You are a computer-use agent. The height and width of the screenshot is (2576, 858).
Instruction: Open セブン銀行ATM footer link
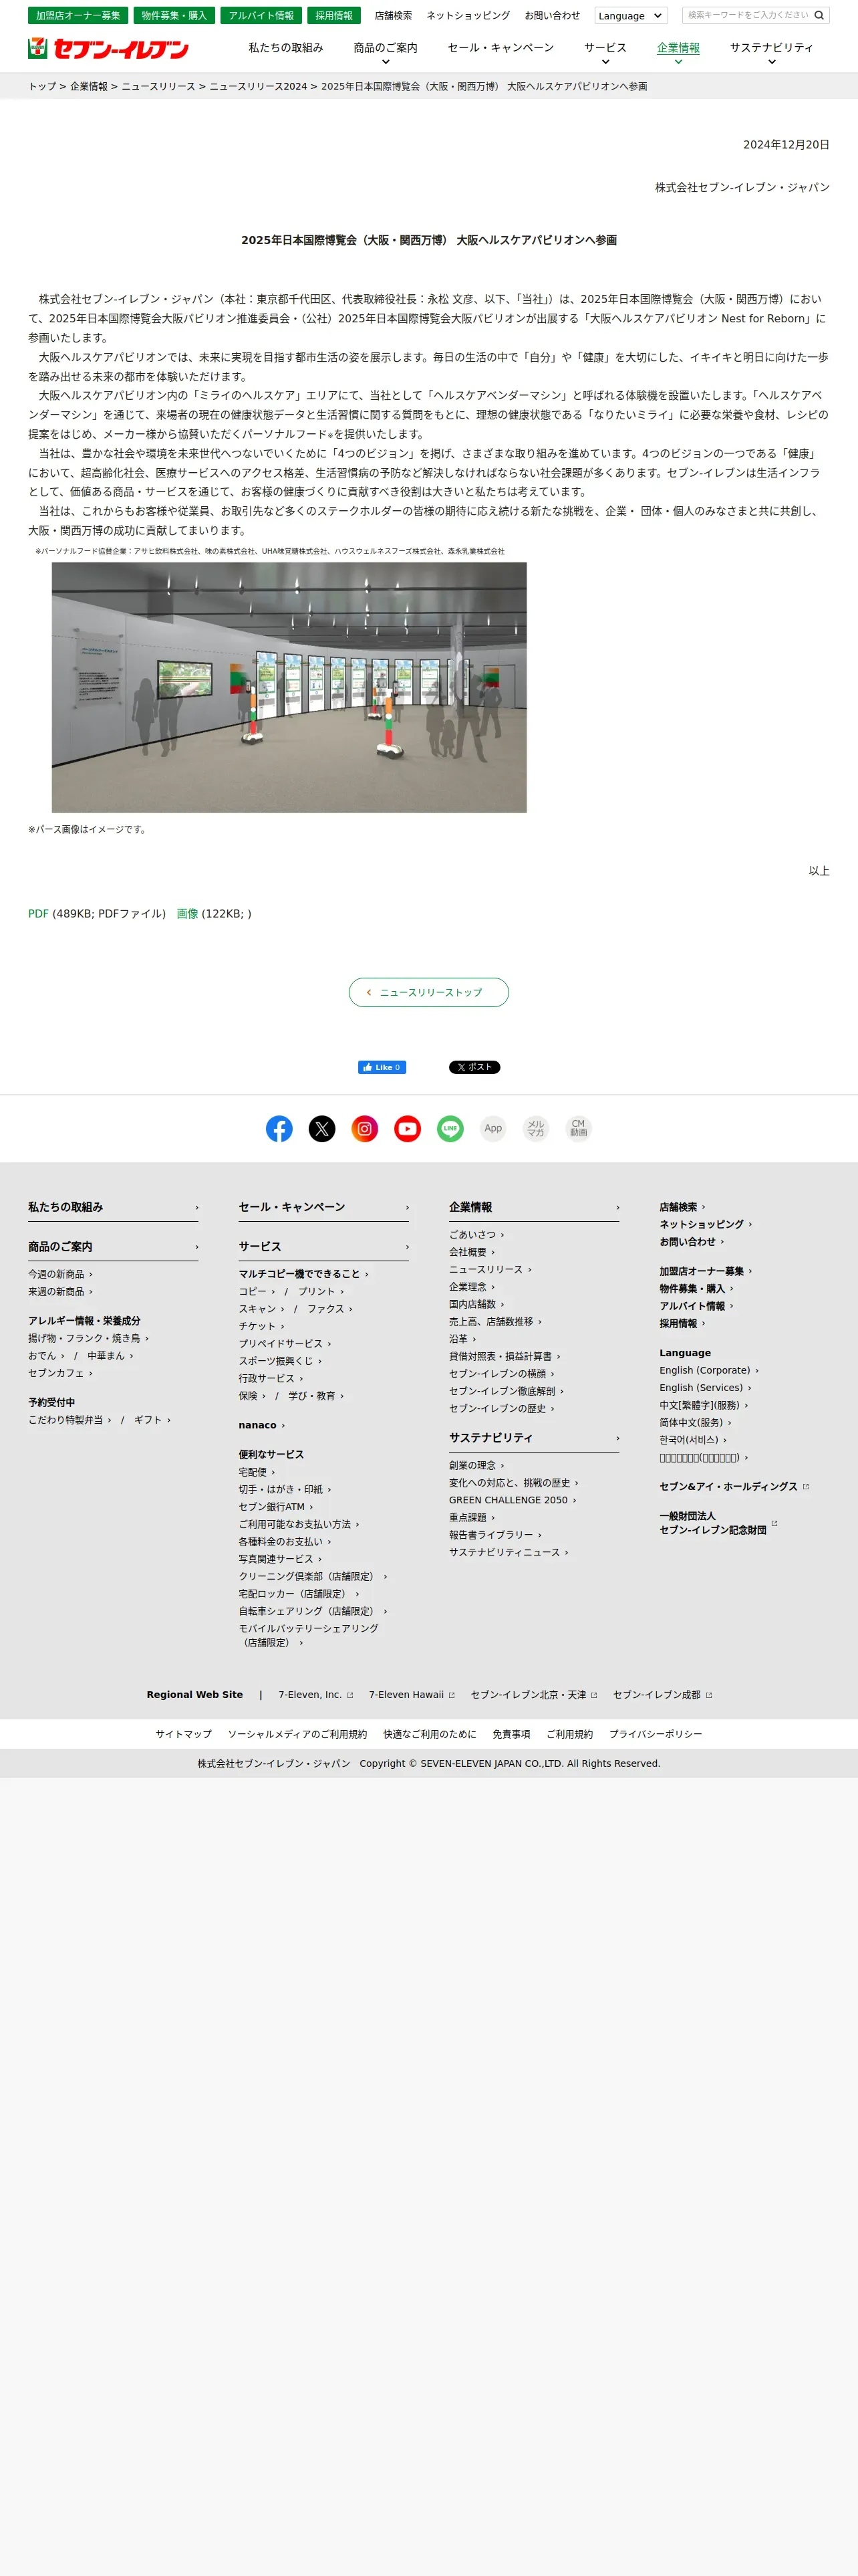pos(276,1507)
